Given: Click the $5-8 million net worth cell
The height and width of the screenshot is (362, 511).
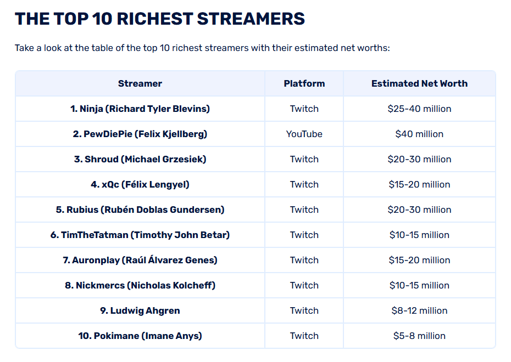Looking at the screenshot, I should pyautogui.click(x=419, y=336).
